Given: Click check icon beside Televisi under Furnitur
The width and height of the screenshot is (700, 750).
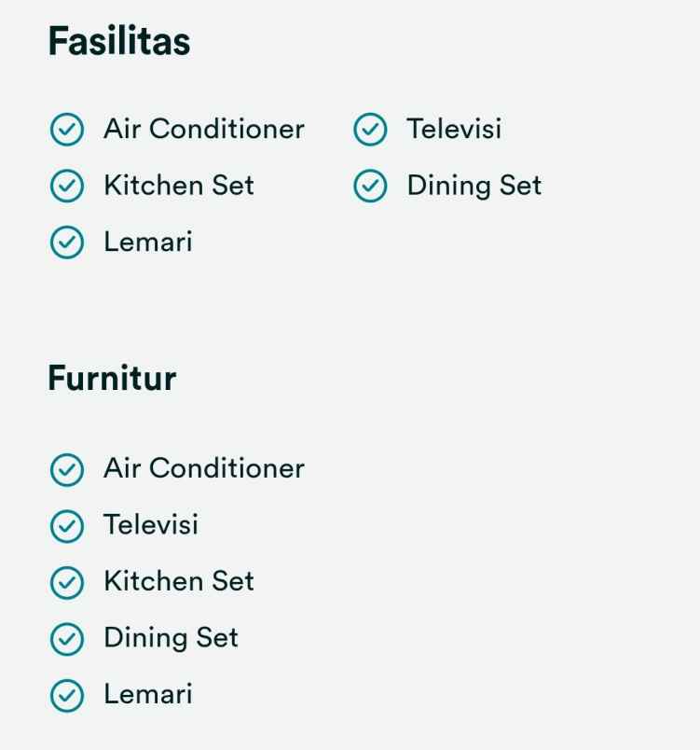Looking at the screenshot, I should coord(66,526).
